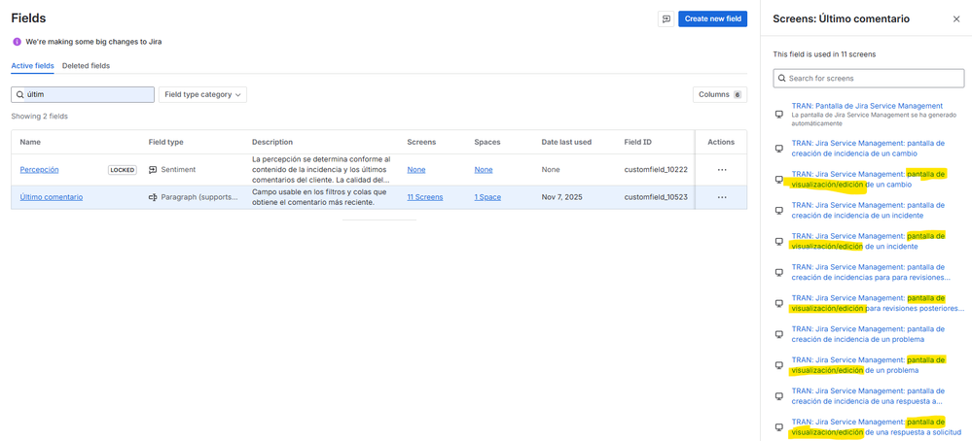The image size is (972, 441).
Task: Click the customfield_10523 cell
Action: coord(656,197)
